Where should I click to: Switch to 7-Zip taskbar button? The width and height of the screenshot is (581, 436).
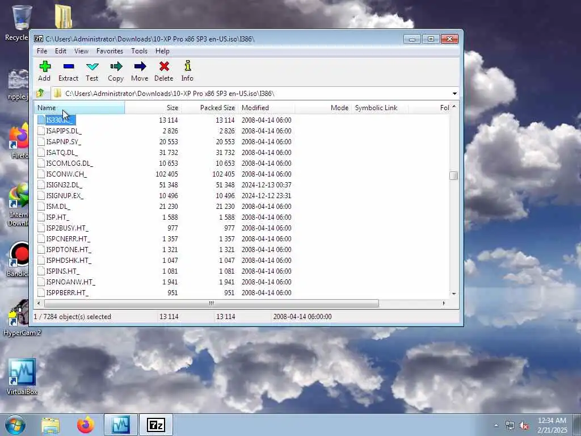click(156, 425)
